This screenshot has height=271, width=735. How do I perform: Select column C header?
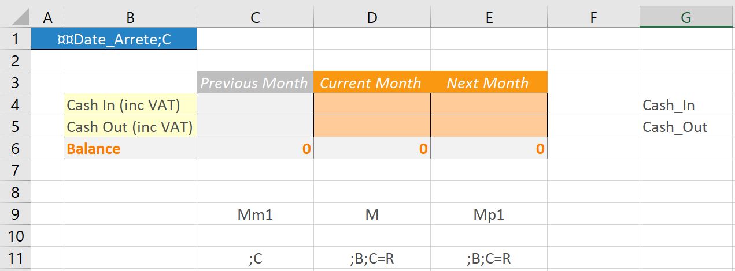point(256,17)
